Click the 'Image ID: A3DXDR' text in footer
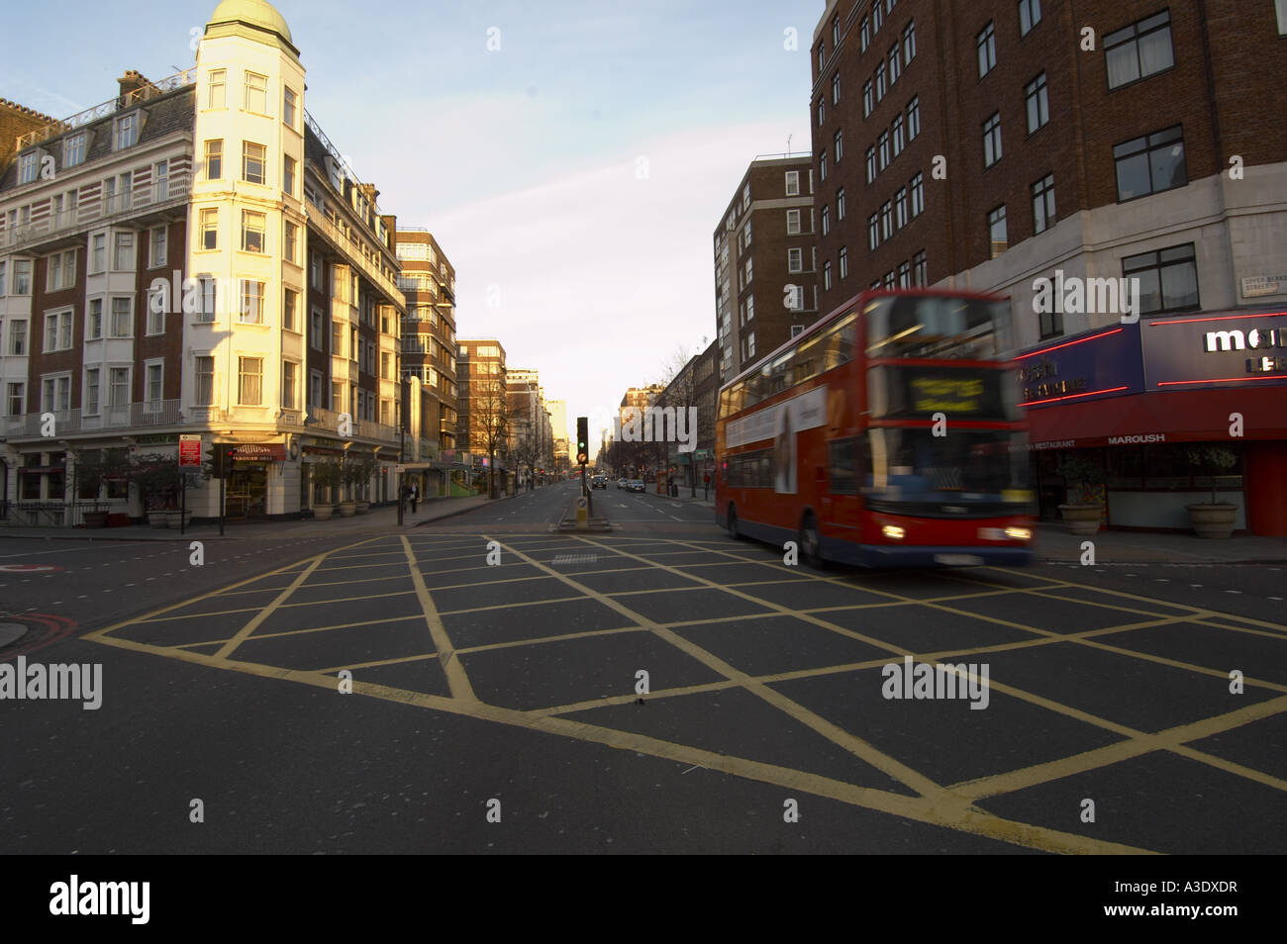The image size is (1287, 944). (1176, 887)
